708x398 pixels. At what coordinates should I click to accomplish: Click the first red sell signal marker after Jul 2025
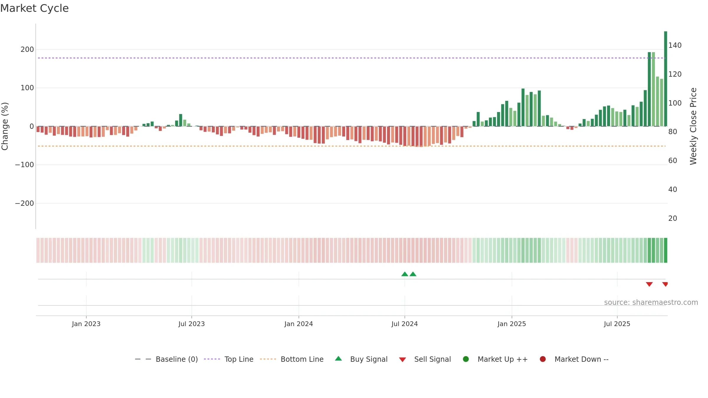pyautogui.click(x=649, y=284)
